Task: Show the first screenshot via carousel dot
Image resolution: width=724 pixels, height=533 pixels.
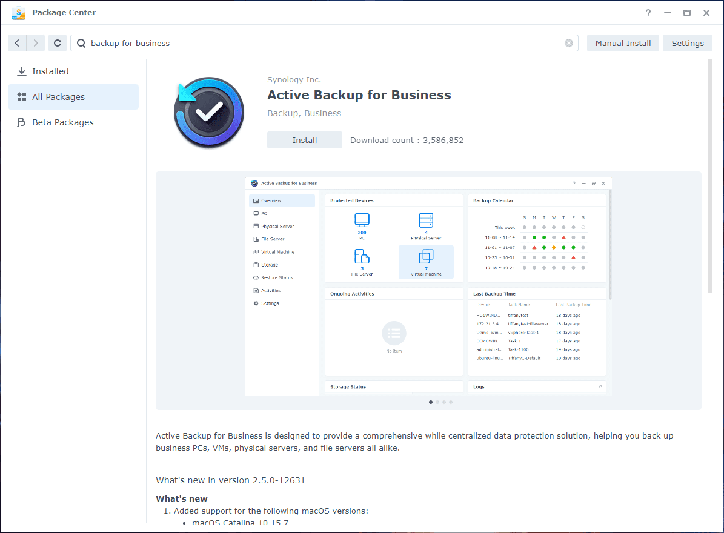Action: point(431,402)
